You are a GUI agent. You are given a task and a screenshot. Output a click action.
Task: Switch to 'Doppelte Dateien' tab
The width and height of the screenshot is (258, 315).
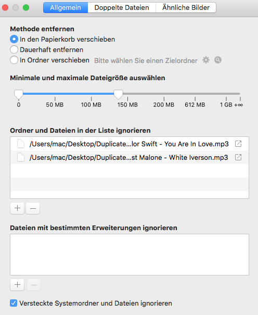[122, 8]
